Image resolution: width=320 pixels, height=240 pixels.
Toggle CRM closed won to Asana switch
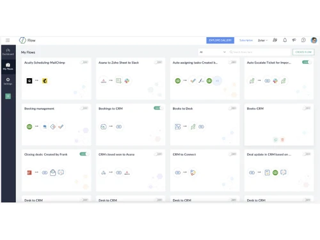click(158, 154)
